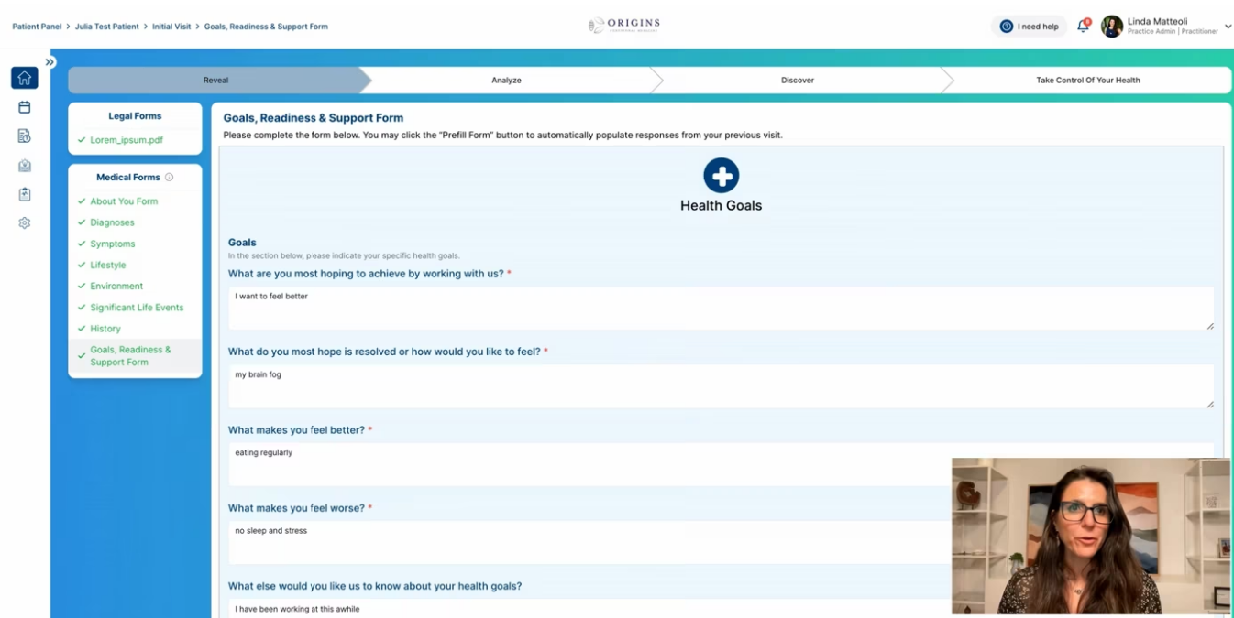Click the I need help button

click(1029, 27)
